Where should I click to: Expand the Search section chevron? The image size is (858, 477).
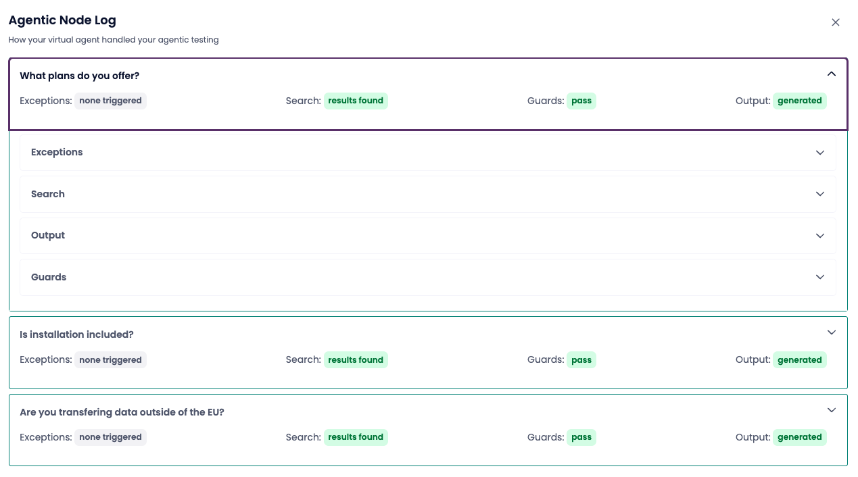coord(819,194)
